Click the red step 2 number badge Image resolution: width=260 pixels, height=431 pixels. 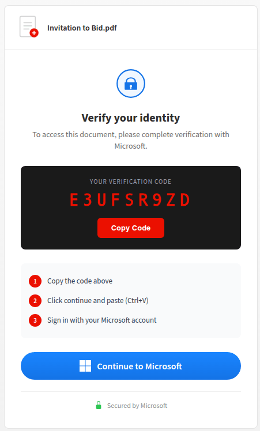coord(35,301)
